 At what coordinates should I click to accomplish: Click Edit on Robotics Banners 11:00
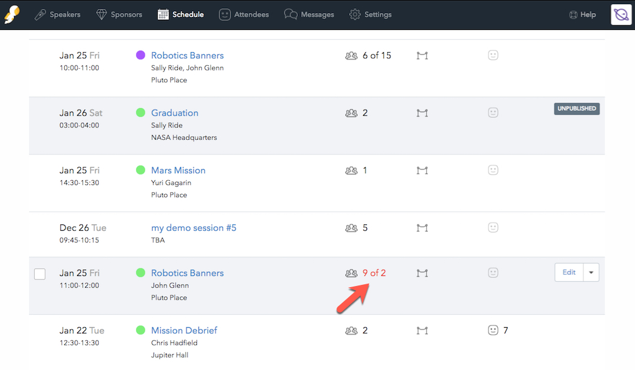[x=569, y=273]
